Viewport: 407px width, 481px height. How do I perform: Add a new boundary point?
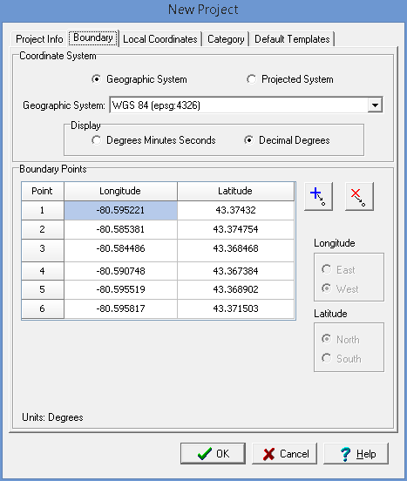(318, 196)
